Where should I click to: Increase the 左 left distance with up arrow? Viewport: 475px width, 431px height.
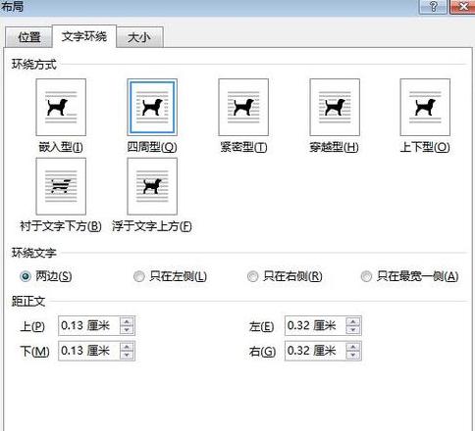353,321
